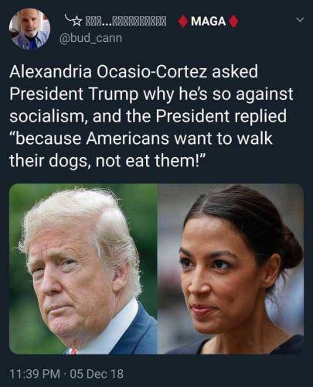Open the left photo of blond-haired man

83,269
